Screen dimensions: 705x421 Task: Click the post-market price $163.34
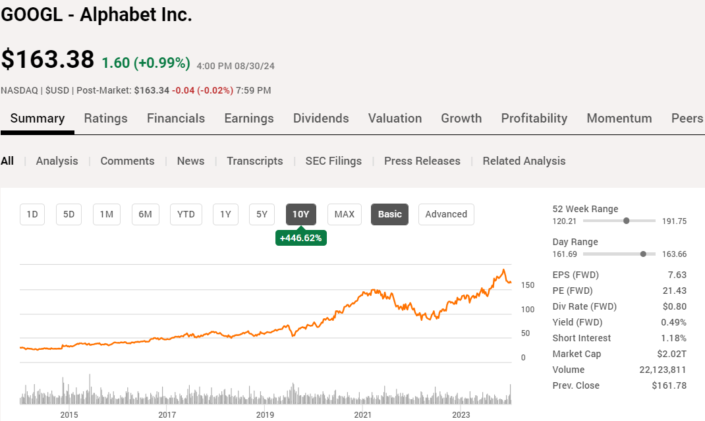pos(152,90)
